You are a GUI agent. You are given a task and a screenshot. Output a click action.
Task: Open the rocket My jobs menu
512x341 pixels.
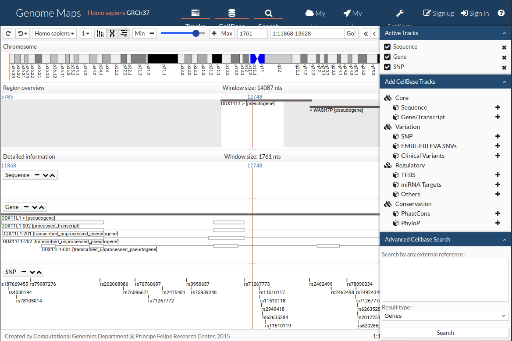[353, 13]
